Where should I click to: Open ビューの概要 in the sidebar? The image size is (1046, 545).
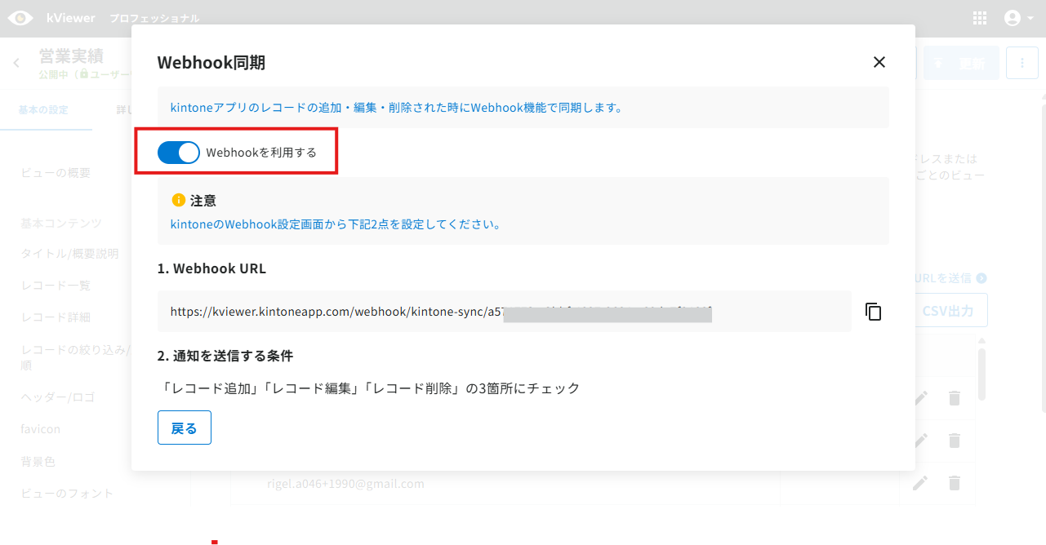(56, 173)
